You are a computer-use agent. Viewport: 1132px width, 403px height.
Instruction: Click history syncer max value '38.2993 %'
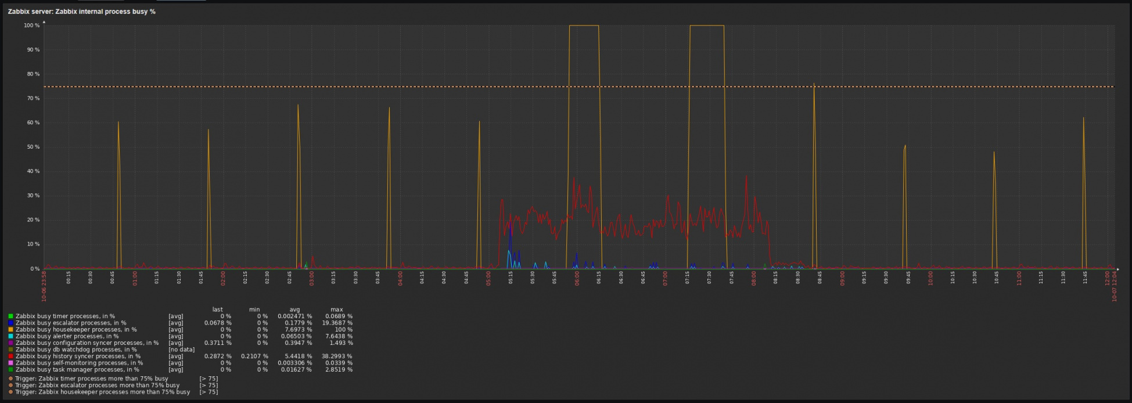337,357
